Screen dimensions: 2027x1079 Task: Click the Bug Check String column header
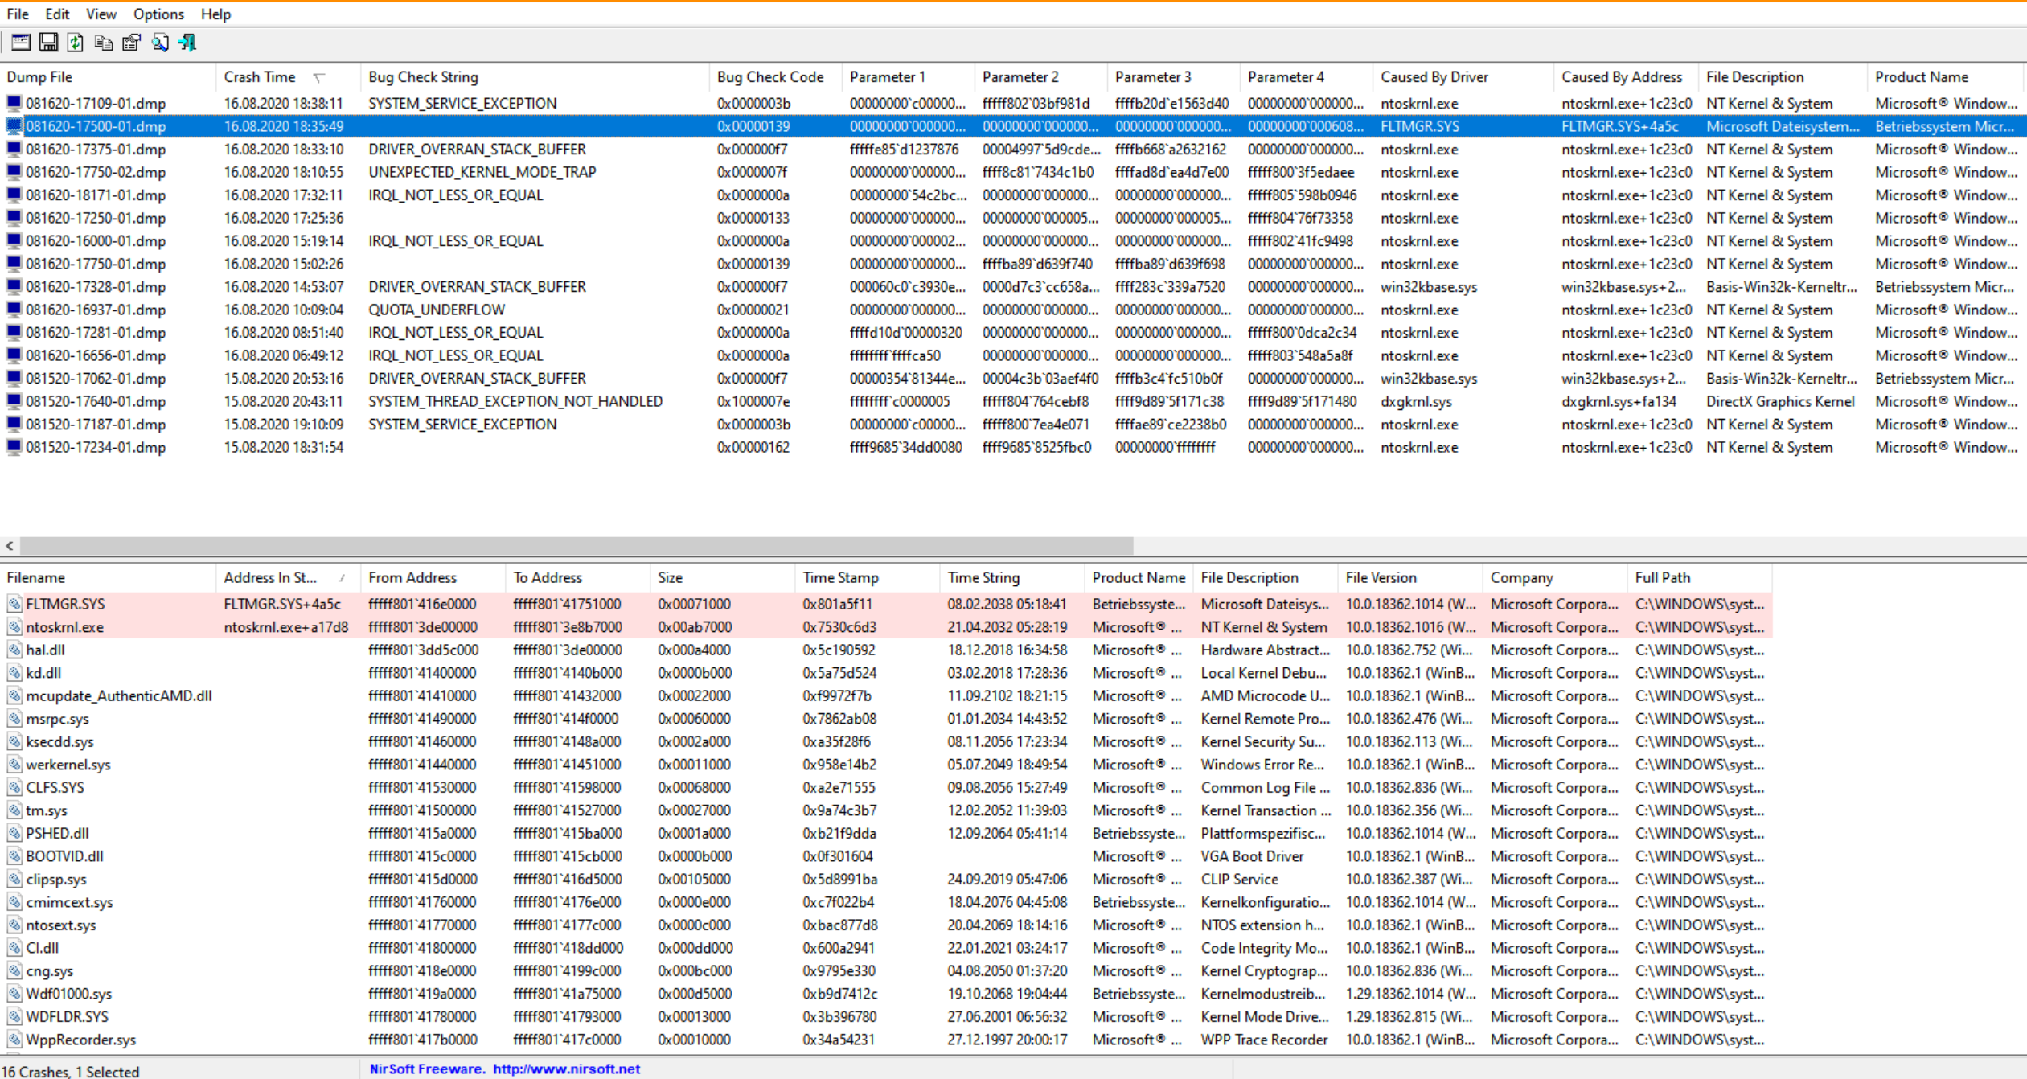(423, 77)
